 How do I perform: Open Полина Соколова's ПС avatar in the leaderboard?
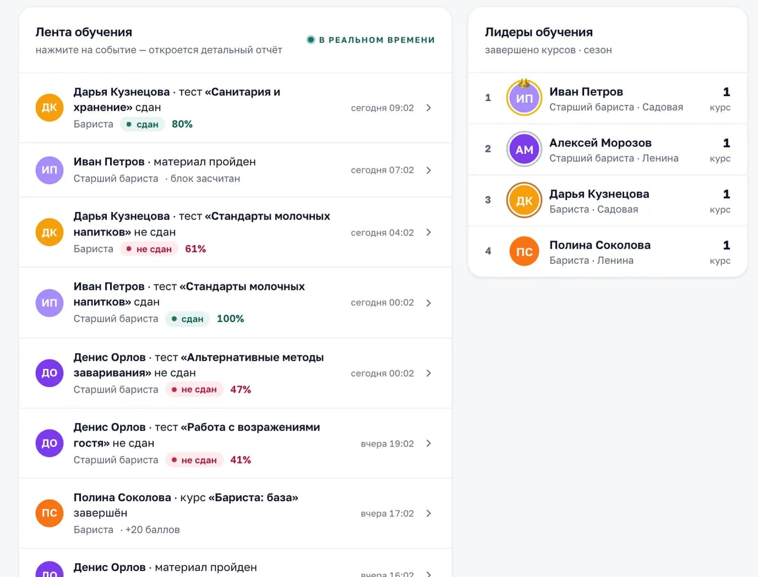[524, 251]
